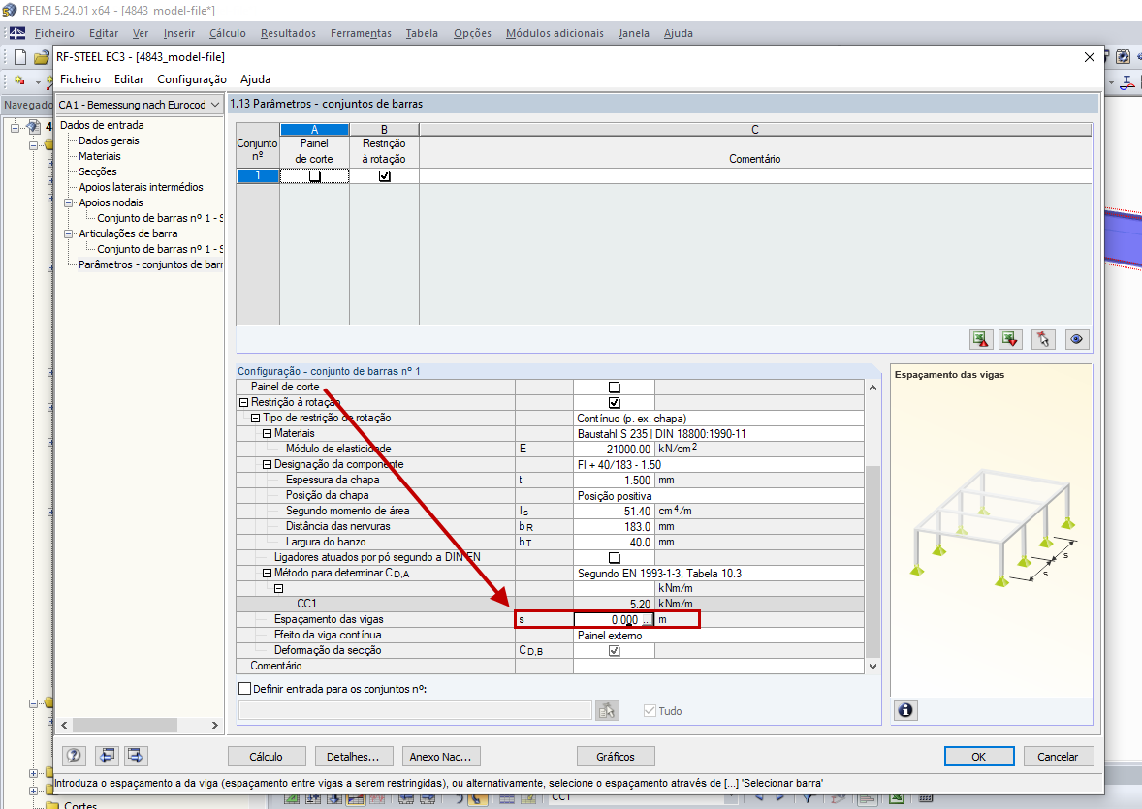Open the Resultados menu in RFEM
1142x809 pixels.
[288, 33]
